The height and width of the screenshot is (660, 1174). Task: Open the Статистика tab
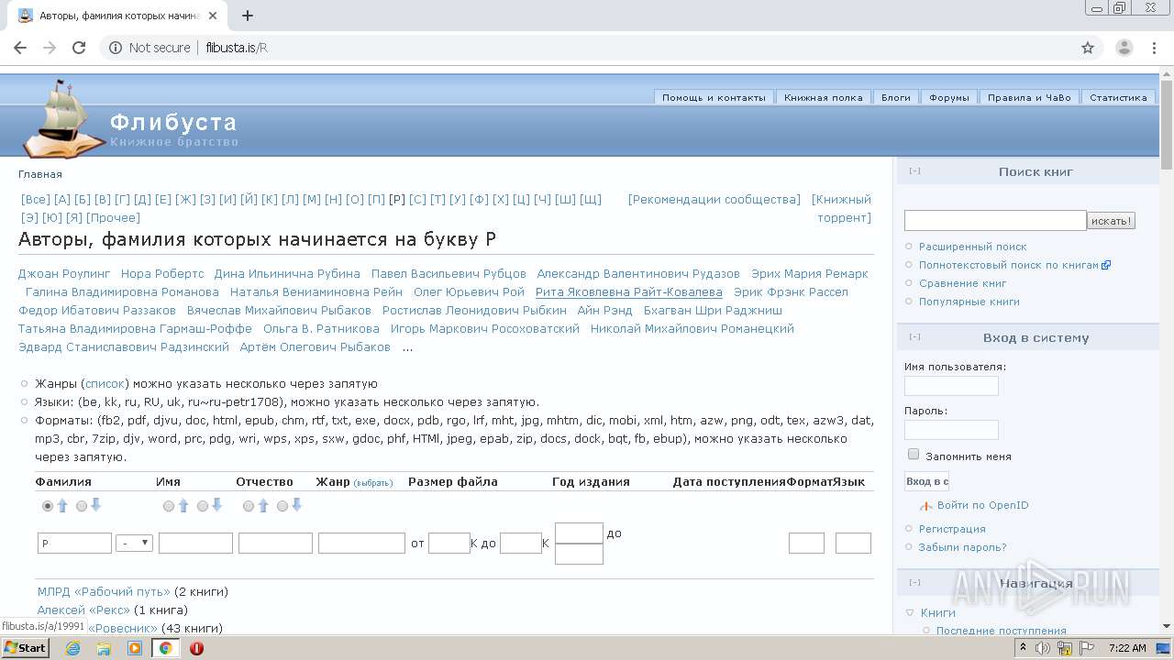pos(1118,97)
